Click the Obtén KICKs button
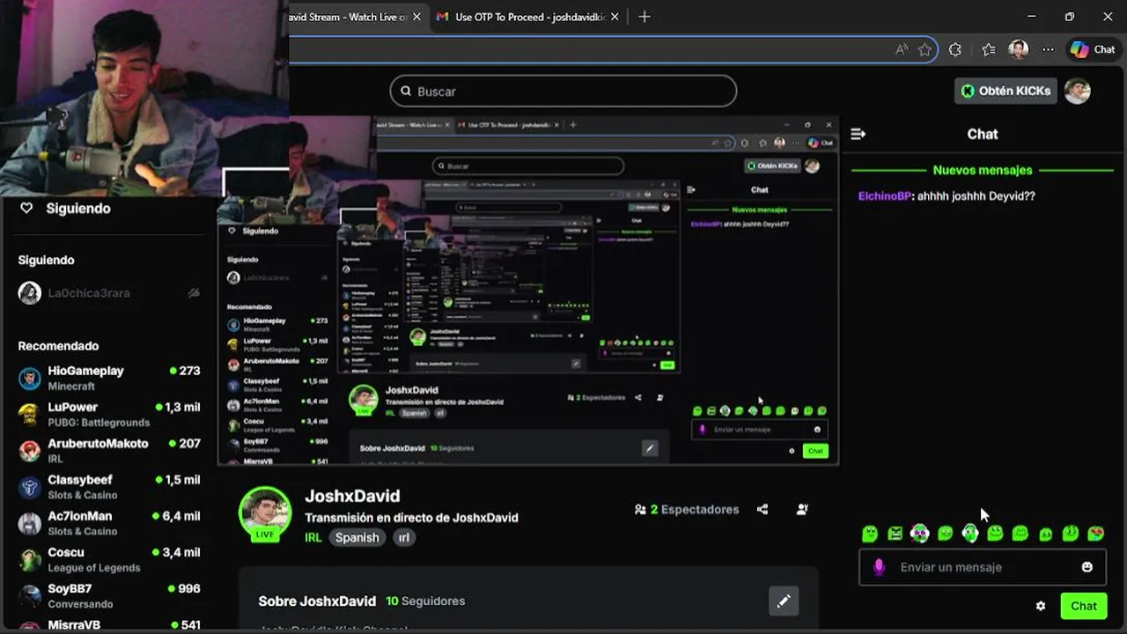The width and height of the screenshot is (1127, 634). pos(1005,91)
